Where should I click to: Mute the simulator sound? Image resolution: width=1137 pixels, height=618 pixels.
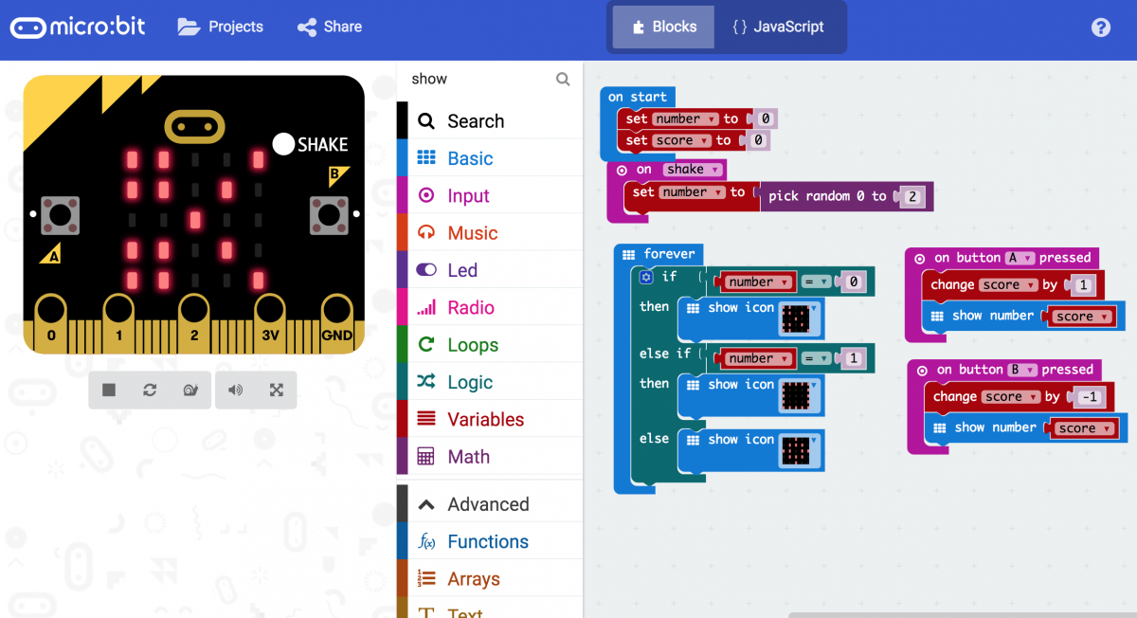(233, 390)
